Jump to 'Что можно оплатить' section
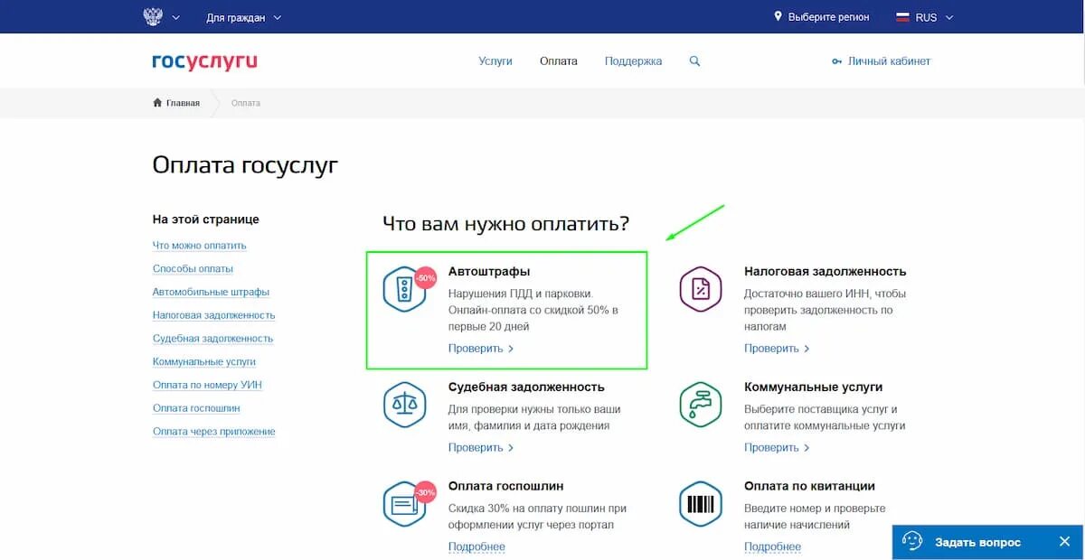This screenshot has width=1085, height=560. point(200,246)
